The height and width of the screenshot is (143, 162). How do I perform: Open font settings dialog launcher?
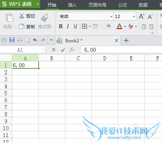(x=152, y=33)
